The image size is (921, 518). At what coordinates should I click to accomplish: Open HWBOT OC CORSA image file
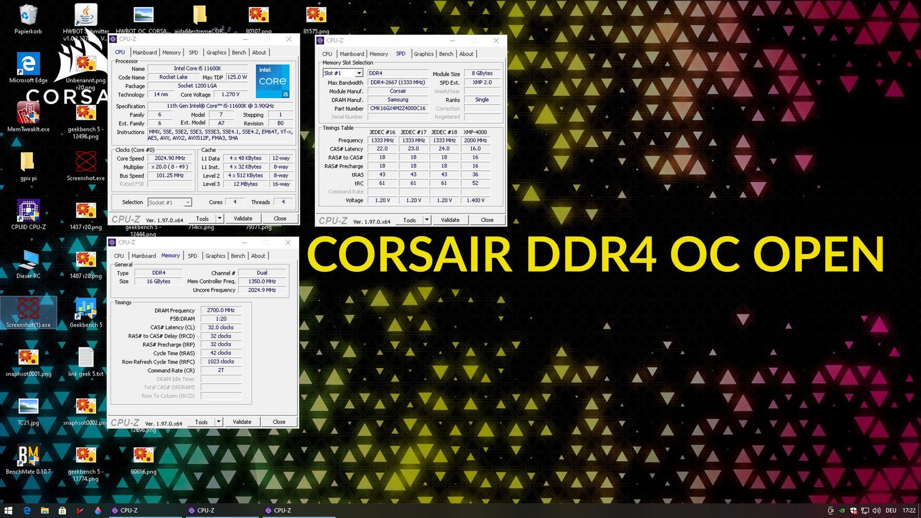tap(143, 19)
